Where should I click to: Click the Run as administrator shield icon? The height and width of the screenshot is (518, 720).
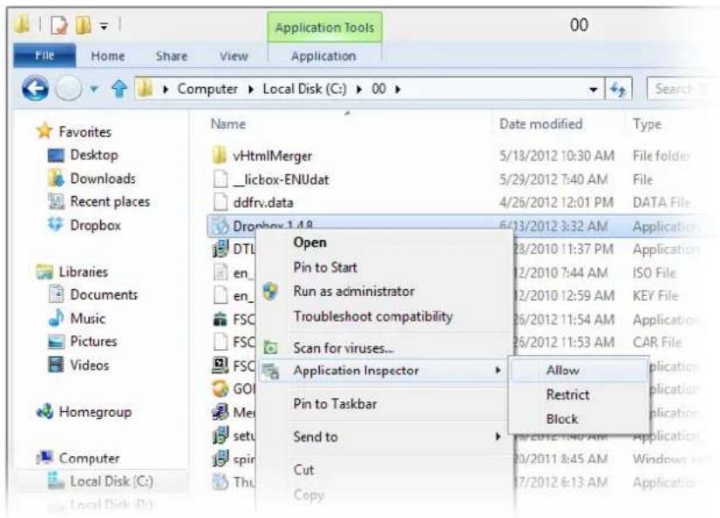point(270,292)
